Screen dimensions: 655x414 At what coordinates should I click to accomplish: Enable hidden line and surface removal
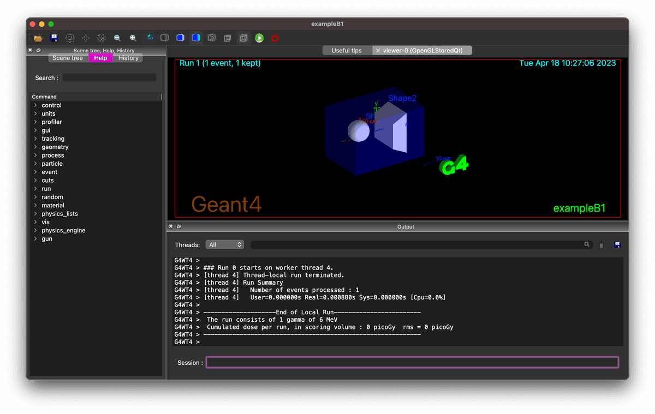click(x=180, y=38)
